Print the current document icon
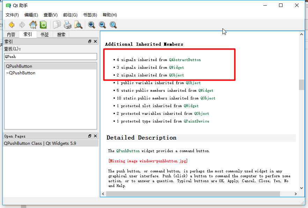Viewport: 308px width, 208px height. tap(68, 25)
